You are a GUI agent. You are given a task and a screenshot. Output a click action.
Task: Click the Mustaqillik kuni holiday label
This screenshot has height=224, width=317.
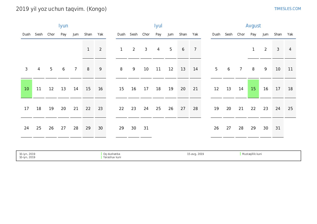pos(252,154)
